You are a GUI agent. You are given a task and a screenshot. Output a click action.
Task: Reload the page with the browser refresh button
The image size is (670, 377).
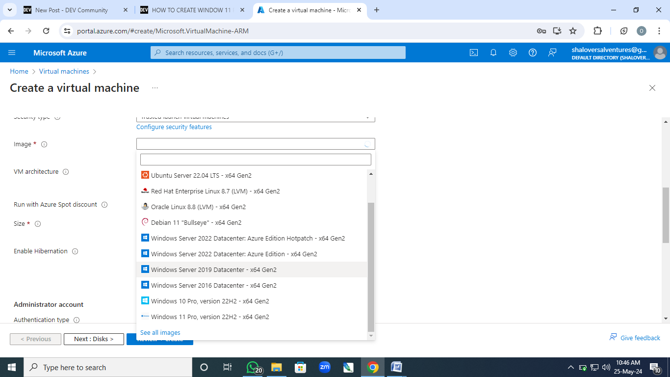tap(46, 31)
